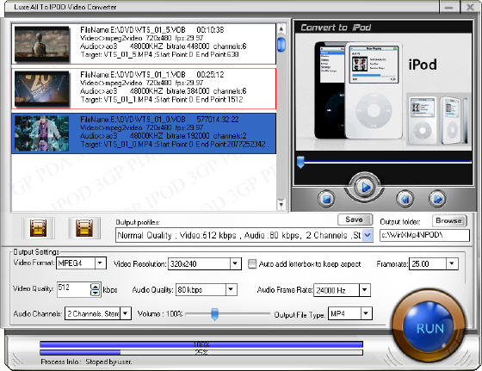Click the top 100% progress bar

201,344
